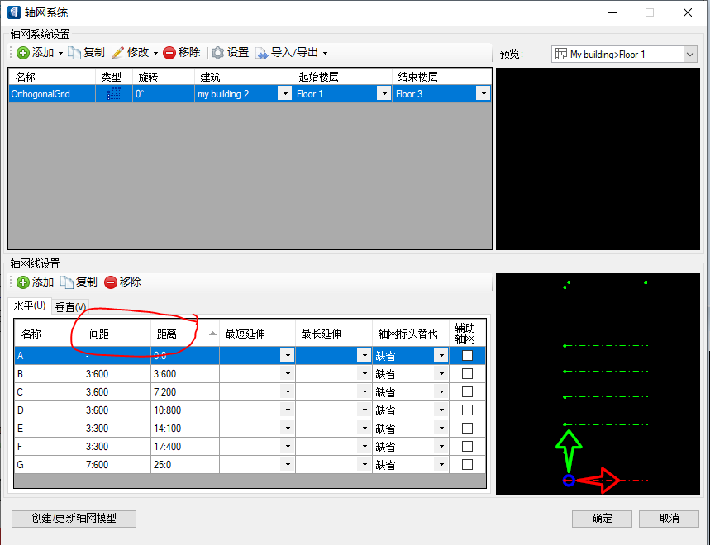710x545 pixels.
Task: Expand the Add dropdown arrow in grid system toolbar
Action: (x=60, y=54)
